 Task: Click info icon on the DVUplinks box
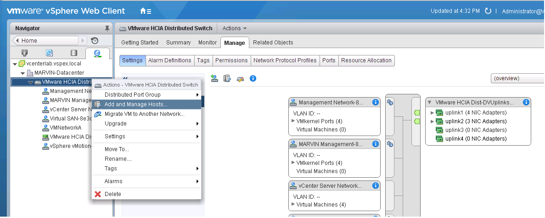pos(526,103)
